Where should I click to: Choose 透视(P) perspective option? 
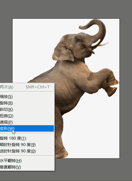tap(27, 122)
